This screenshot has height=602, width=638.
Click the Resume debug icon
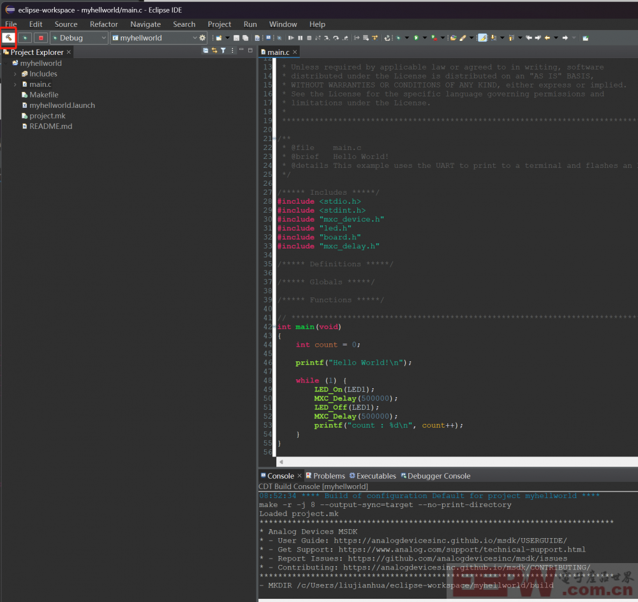(291, 38)
